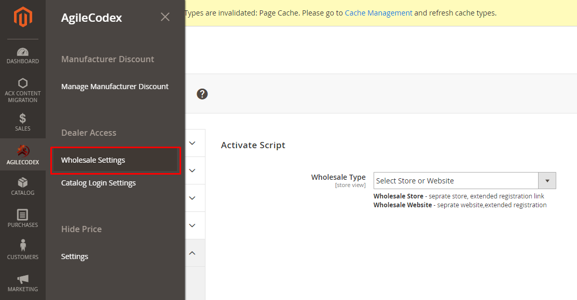This screenshot has height=300, width=577.
Task: Open Manage Manufacturer Discount menu item
Action: point(115,87)
